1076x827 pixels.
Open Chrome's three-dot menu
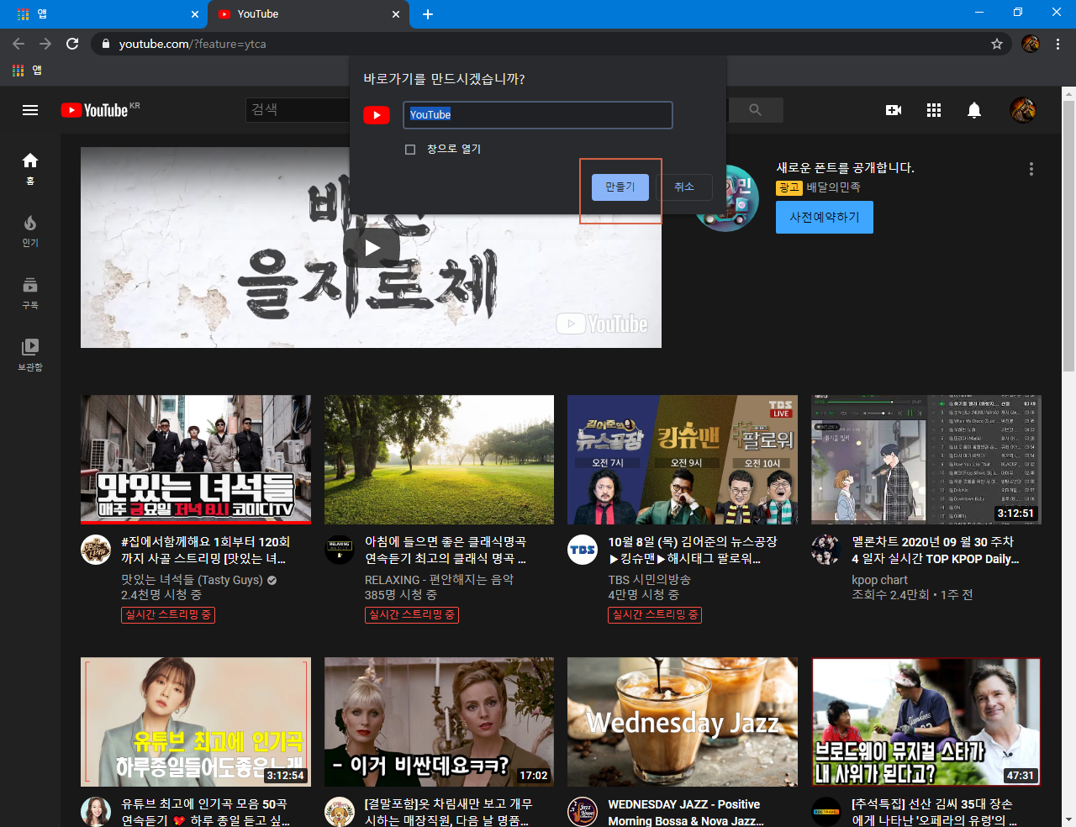1058,44
